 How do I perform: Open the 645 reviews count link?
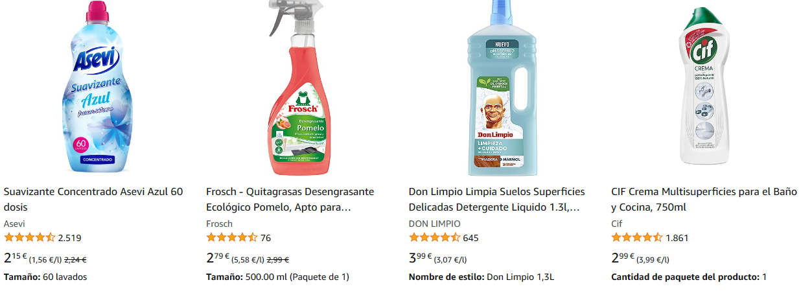point(471,238)
